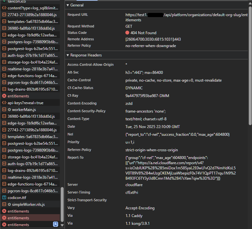Click the Date value Tue, 25 Nov 2025
This screenshot has width=252, height=229.
click(152, 127)
